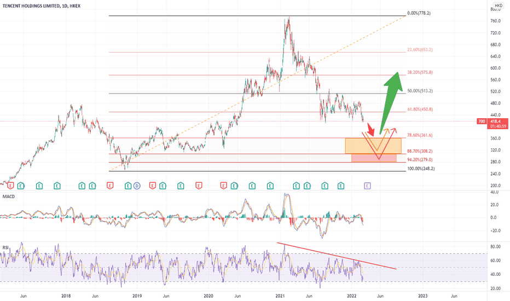Open the purple upcoming earnings E marker
Screen dimensions: 510x301
tap(367, 186)
